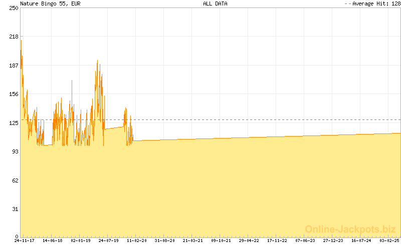The width and height of the screenshot is (401, 245).
Task: Click the 125 value on y-axis
Action: pyautogui.click(x=14, y=123)
